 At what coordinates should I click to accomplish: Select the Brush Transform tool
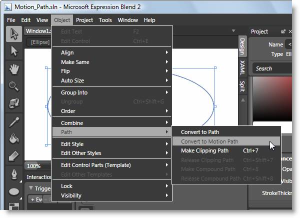14,156
